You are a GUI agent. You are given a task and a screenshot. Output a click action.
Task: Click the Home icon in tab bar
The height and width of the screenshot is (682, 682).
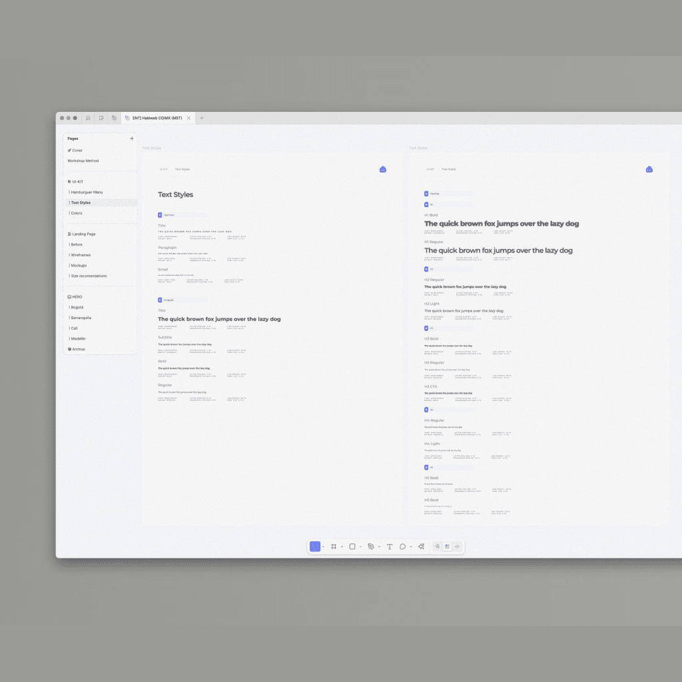88,118
